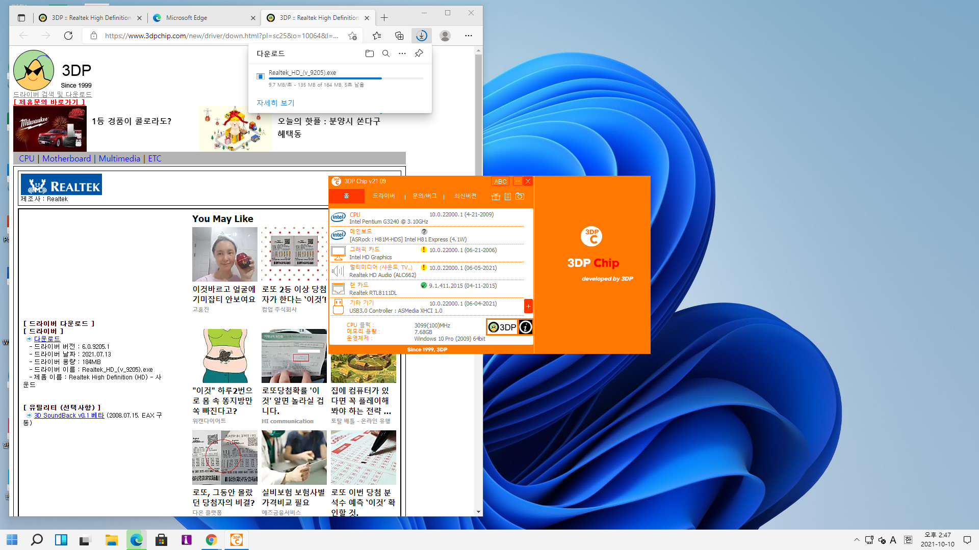Image resolution: width=979 pixels, height=550 pixels.
Task: Open more options in downloads panel
Action: [x=402, y=53]
